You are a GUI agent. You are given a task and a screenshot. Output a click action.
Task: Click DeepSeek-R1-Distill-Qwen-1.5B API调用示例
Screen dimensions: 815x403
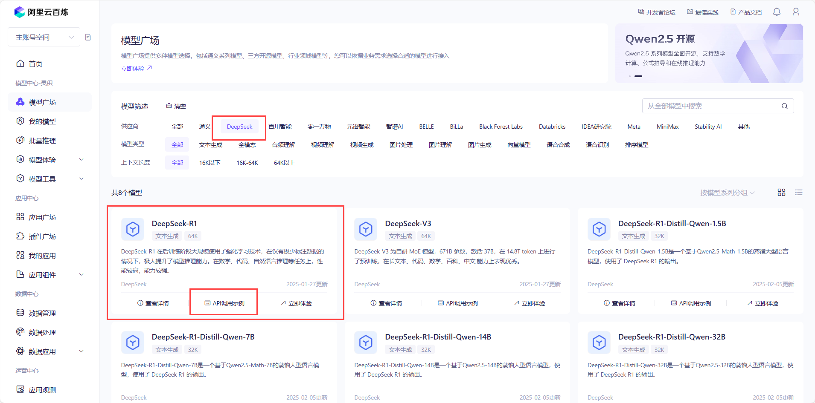click(x=691, y=303)
